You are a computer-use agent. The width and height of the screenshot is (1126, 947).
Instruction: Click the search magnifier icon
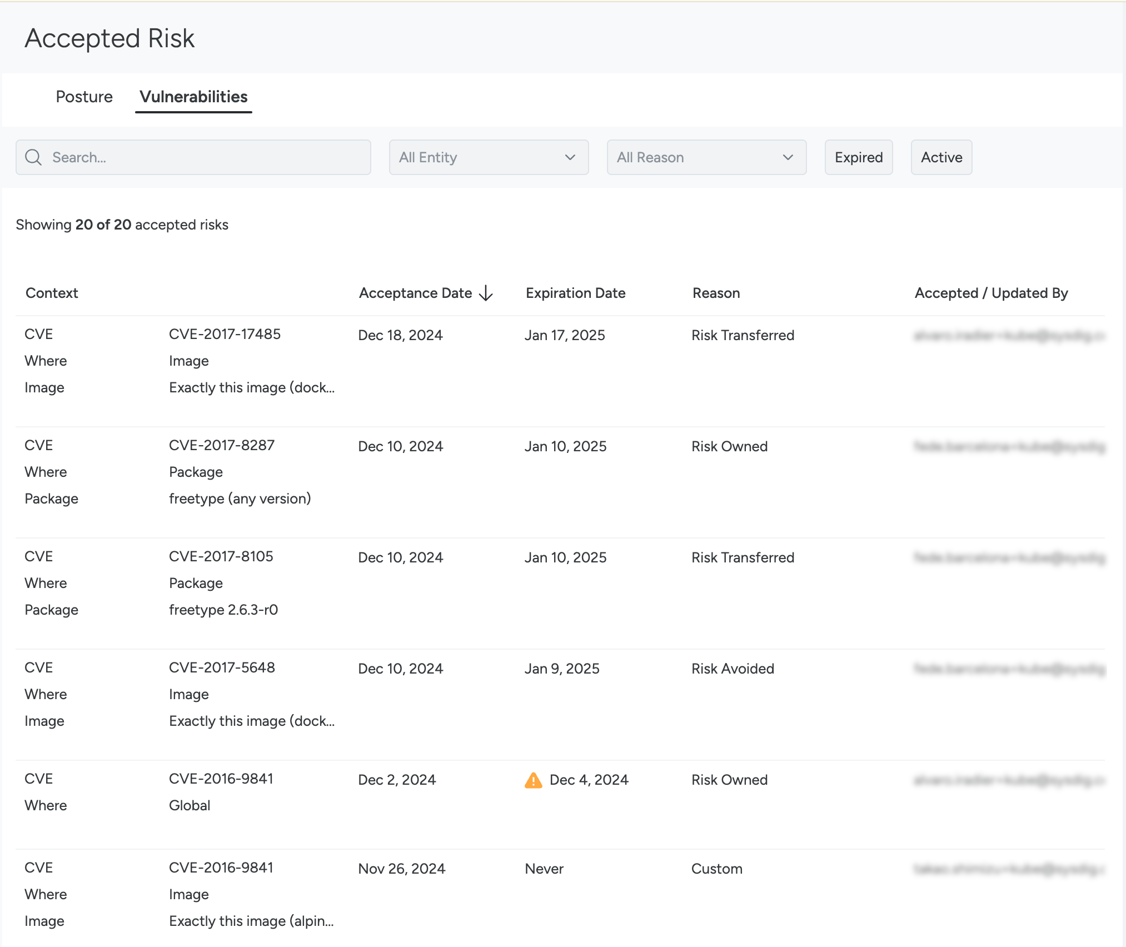click(x=33, y=157)
